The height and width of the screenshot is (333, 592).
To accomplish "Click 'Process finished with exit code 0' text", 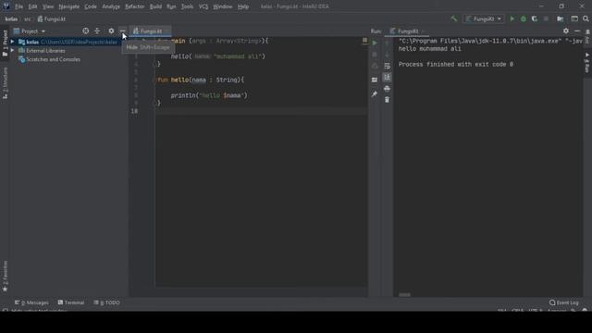I will point(456,65).
